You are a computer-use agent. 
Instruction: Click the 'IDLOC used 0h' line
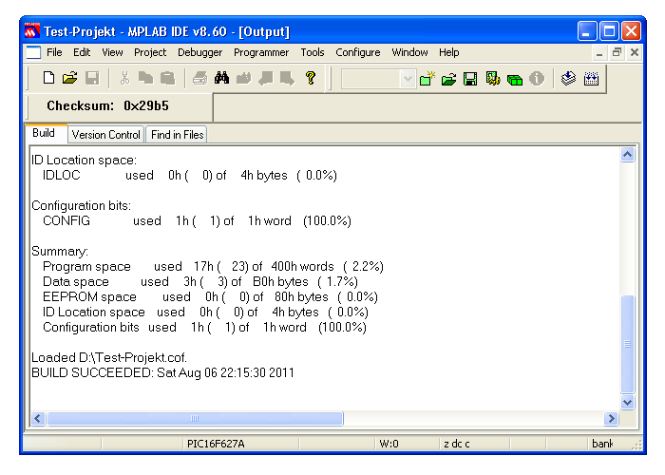click(190, 175)
